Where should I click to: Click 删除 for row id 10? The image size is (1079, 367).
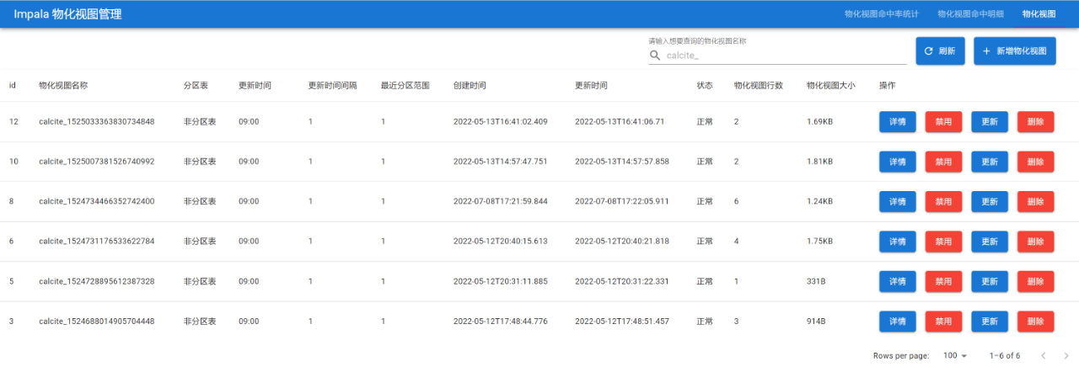click(1036, 162)
